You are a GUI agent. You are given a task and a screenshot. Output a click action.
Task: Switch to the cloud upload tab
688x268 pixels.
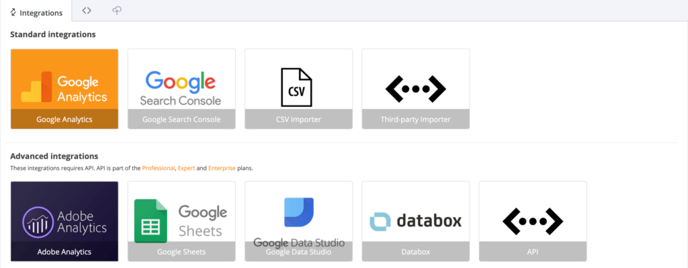pos(117,11)
